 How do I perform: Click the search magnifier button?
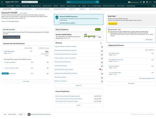tap(97, 2)
